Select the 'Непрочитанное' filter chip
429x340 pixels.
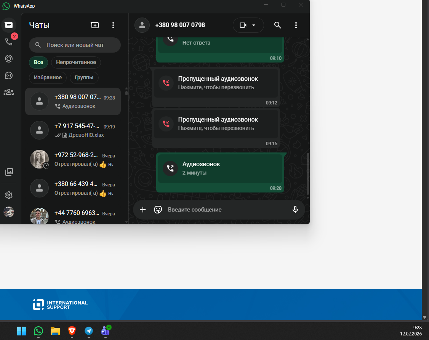click(76, 62)
